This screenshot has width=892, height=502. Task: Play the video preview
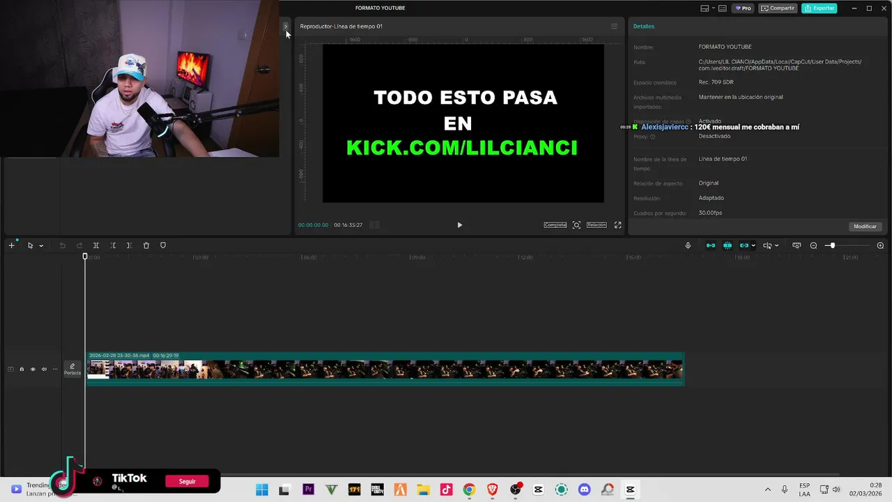(x=459, y=225)
